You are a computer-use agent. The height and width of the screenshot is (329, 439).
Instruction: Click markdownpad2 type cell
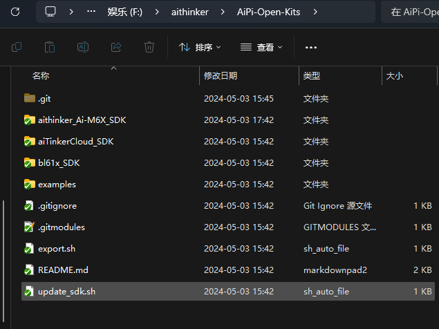335,270
